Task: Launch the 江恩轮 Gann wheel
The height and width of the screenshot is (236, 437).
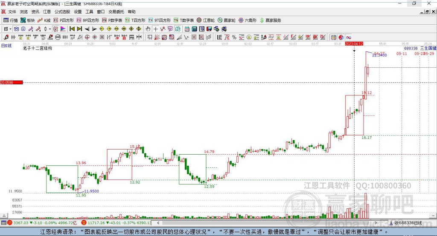Action: pos(206,20)
